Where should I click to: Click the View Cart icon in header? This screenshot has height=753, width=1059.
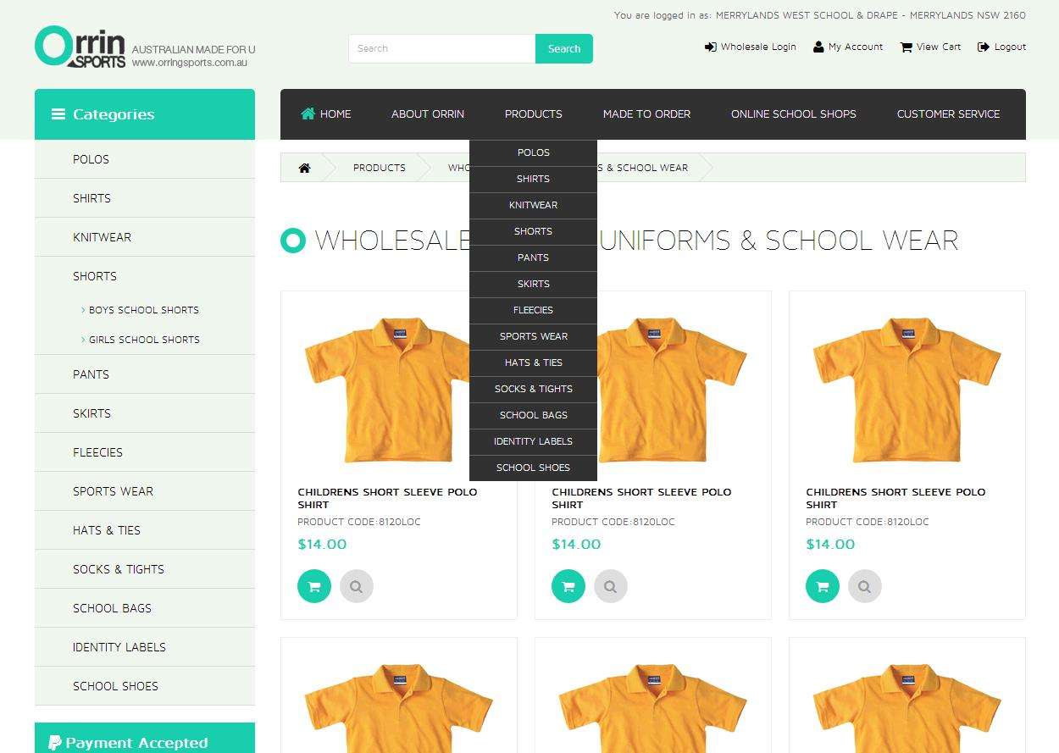907,47
